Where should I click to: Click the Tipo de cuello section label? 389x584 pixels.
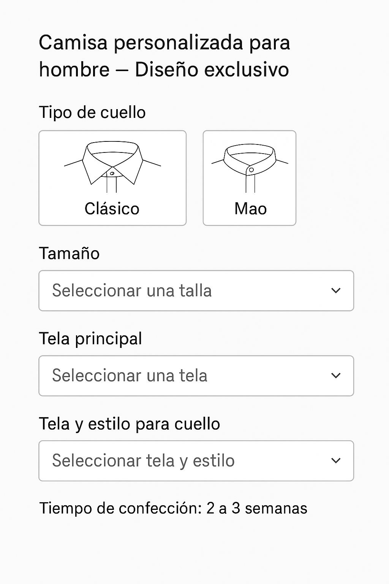[92, 113]
